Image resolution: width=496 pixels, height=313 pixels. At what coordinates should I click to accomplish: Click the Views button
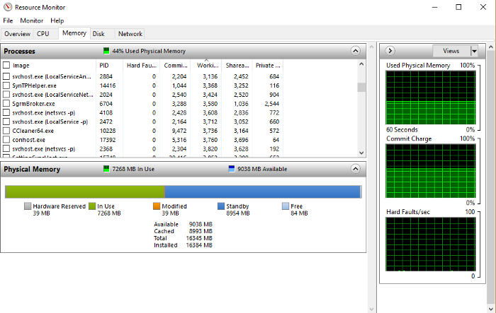pyautogui.click(x=451, y=51)
